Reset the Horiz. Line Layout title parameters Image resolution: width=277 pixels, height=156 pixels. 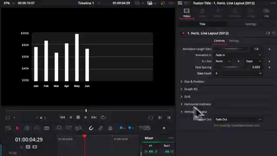click(274, 33)
